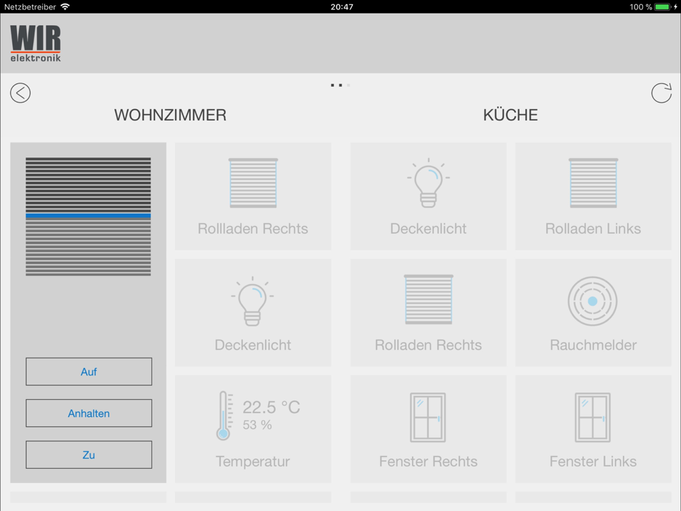Click the KÜCHE room heading
The width and height of the screenshot is (681, 511).
coord(510,114)
